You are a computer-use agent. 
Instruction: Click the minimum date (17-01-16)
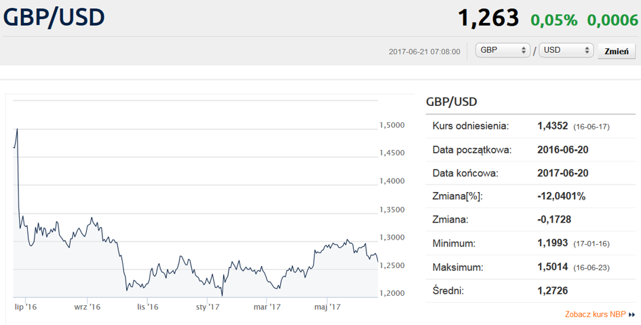591,244
